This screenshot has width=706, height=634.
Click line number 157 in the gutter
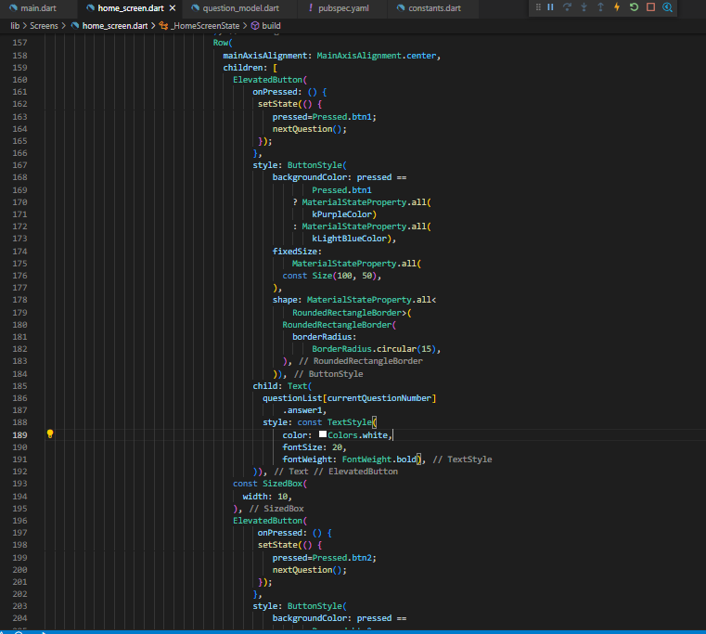tap(19, 43)
